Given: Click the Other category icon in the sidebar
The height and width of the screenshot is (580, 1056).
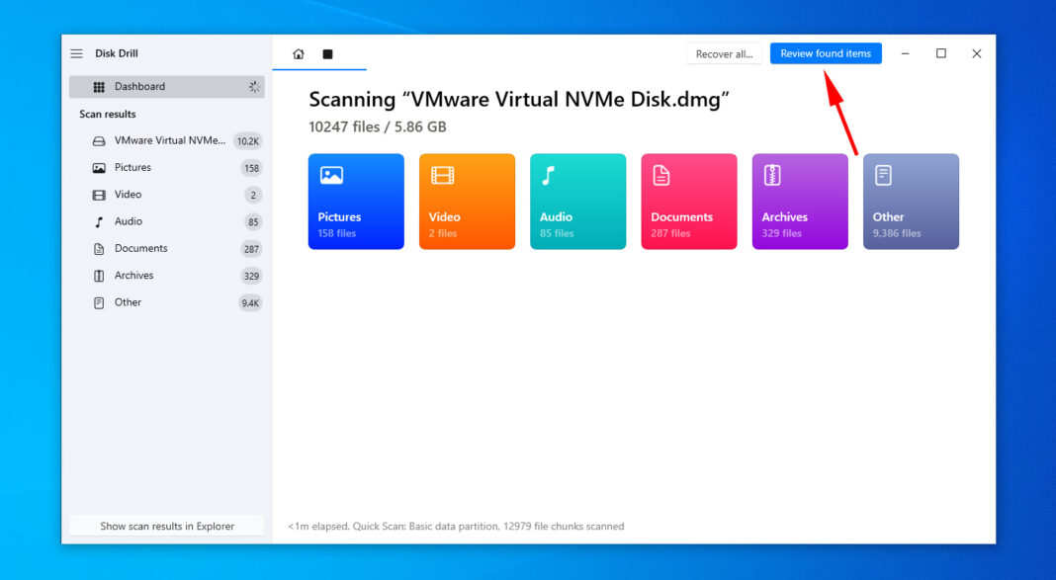Looking at the screenshot, I should click(98, 302).
